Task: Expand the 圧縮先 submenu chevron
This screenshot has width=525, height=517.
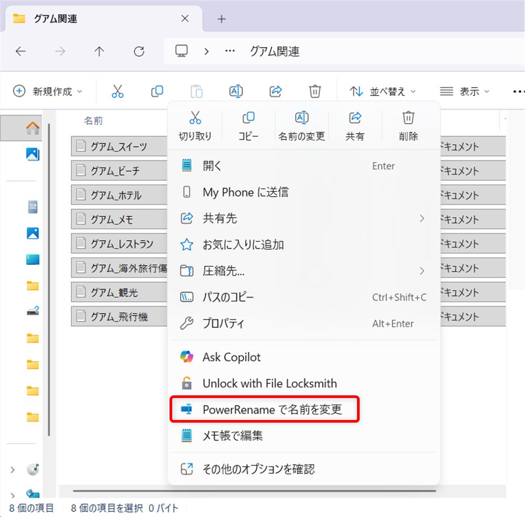Action: click(423, 271)
